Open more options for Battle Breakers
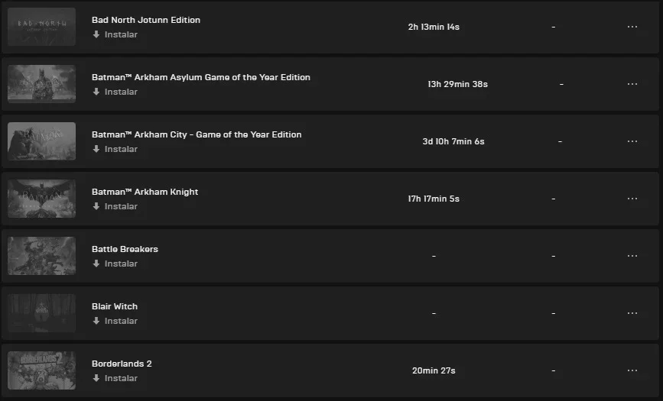663x401 pixels. 632,256
